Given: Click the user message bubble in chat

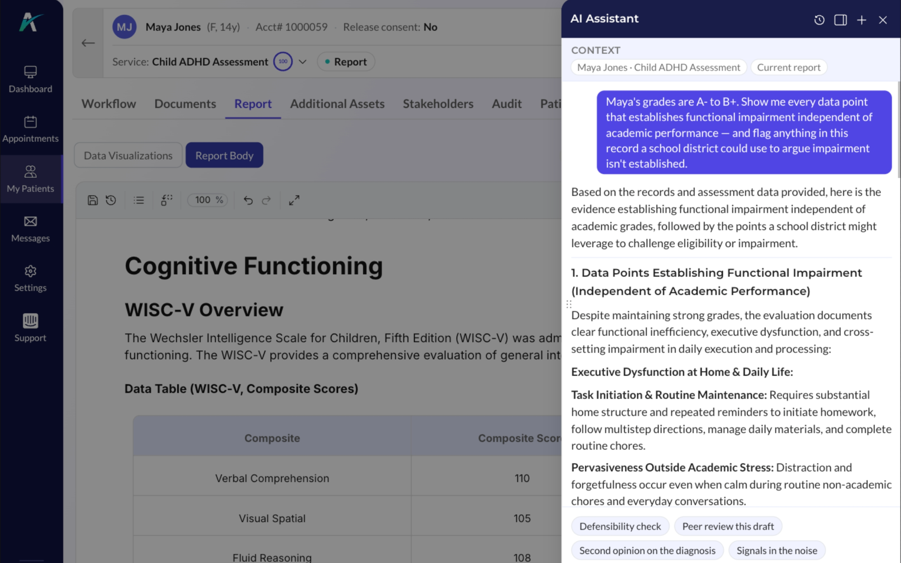Looking at the screenshot, I should tap(744, 132).
